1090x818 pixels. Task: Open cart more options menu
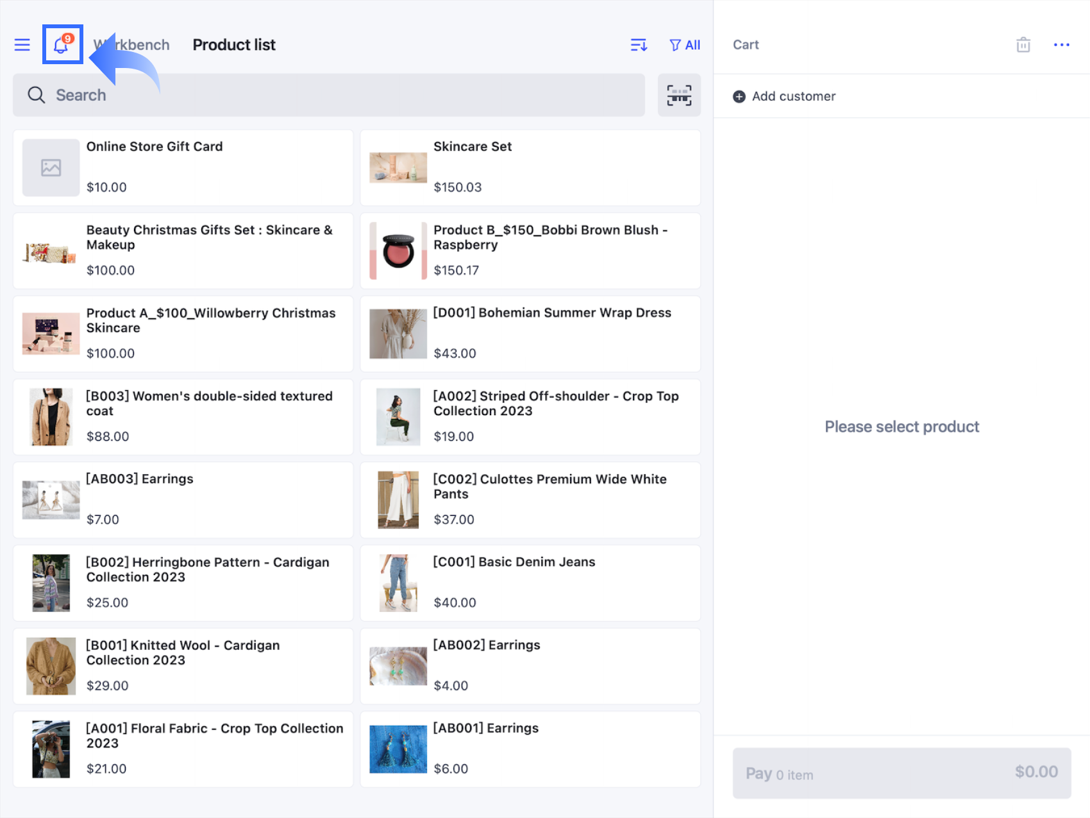tap(1062, 45)
